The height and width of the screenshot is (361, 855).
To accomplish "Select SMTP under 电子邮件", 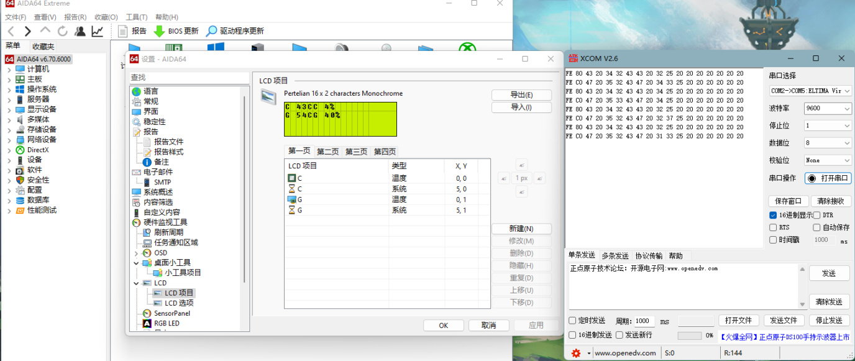I will pos(162,182).
